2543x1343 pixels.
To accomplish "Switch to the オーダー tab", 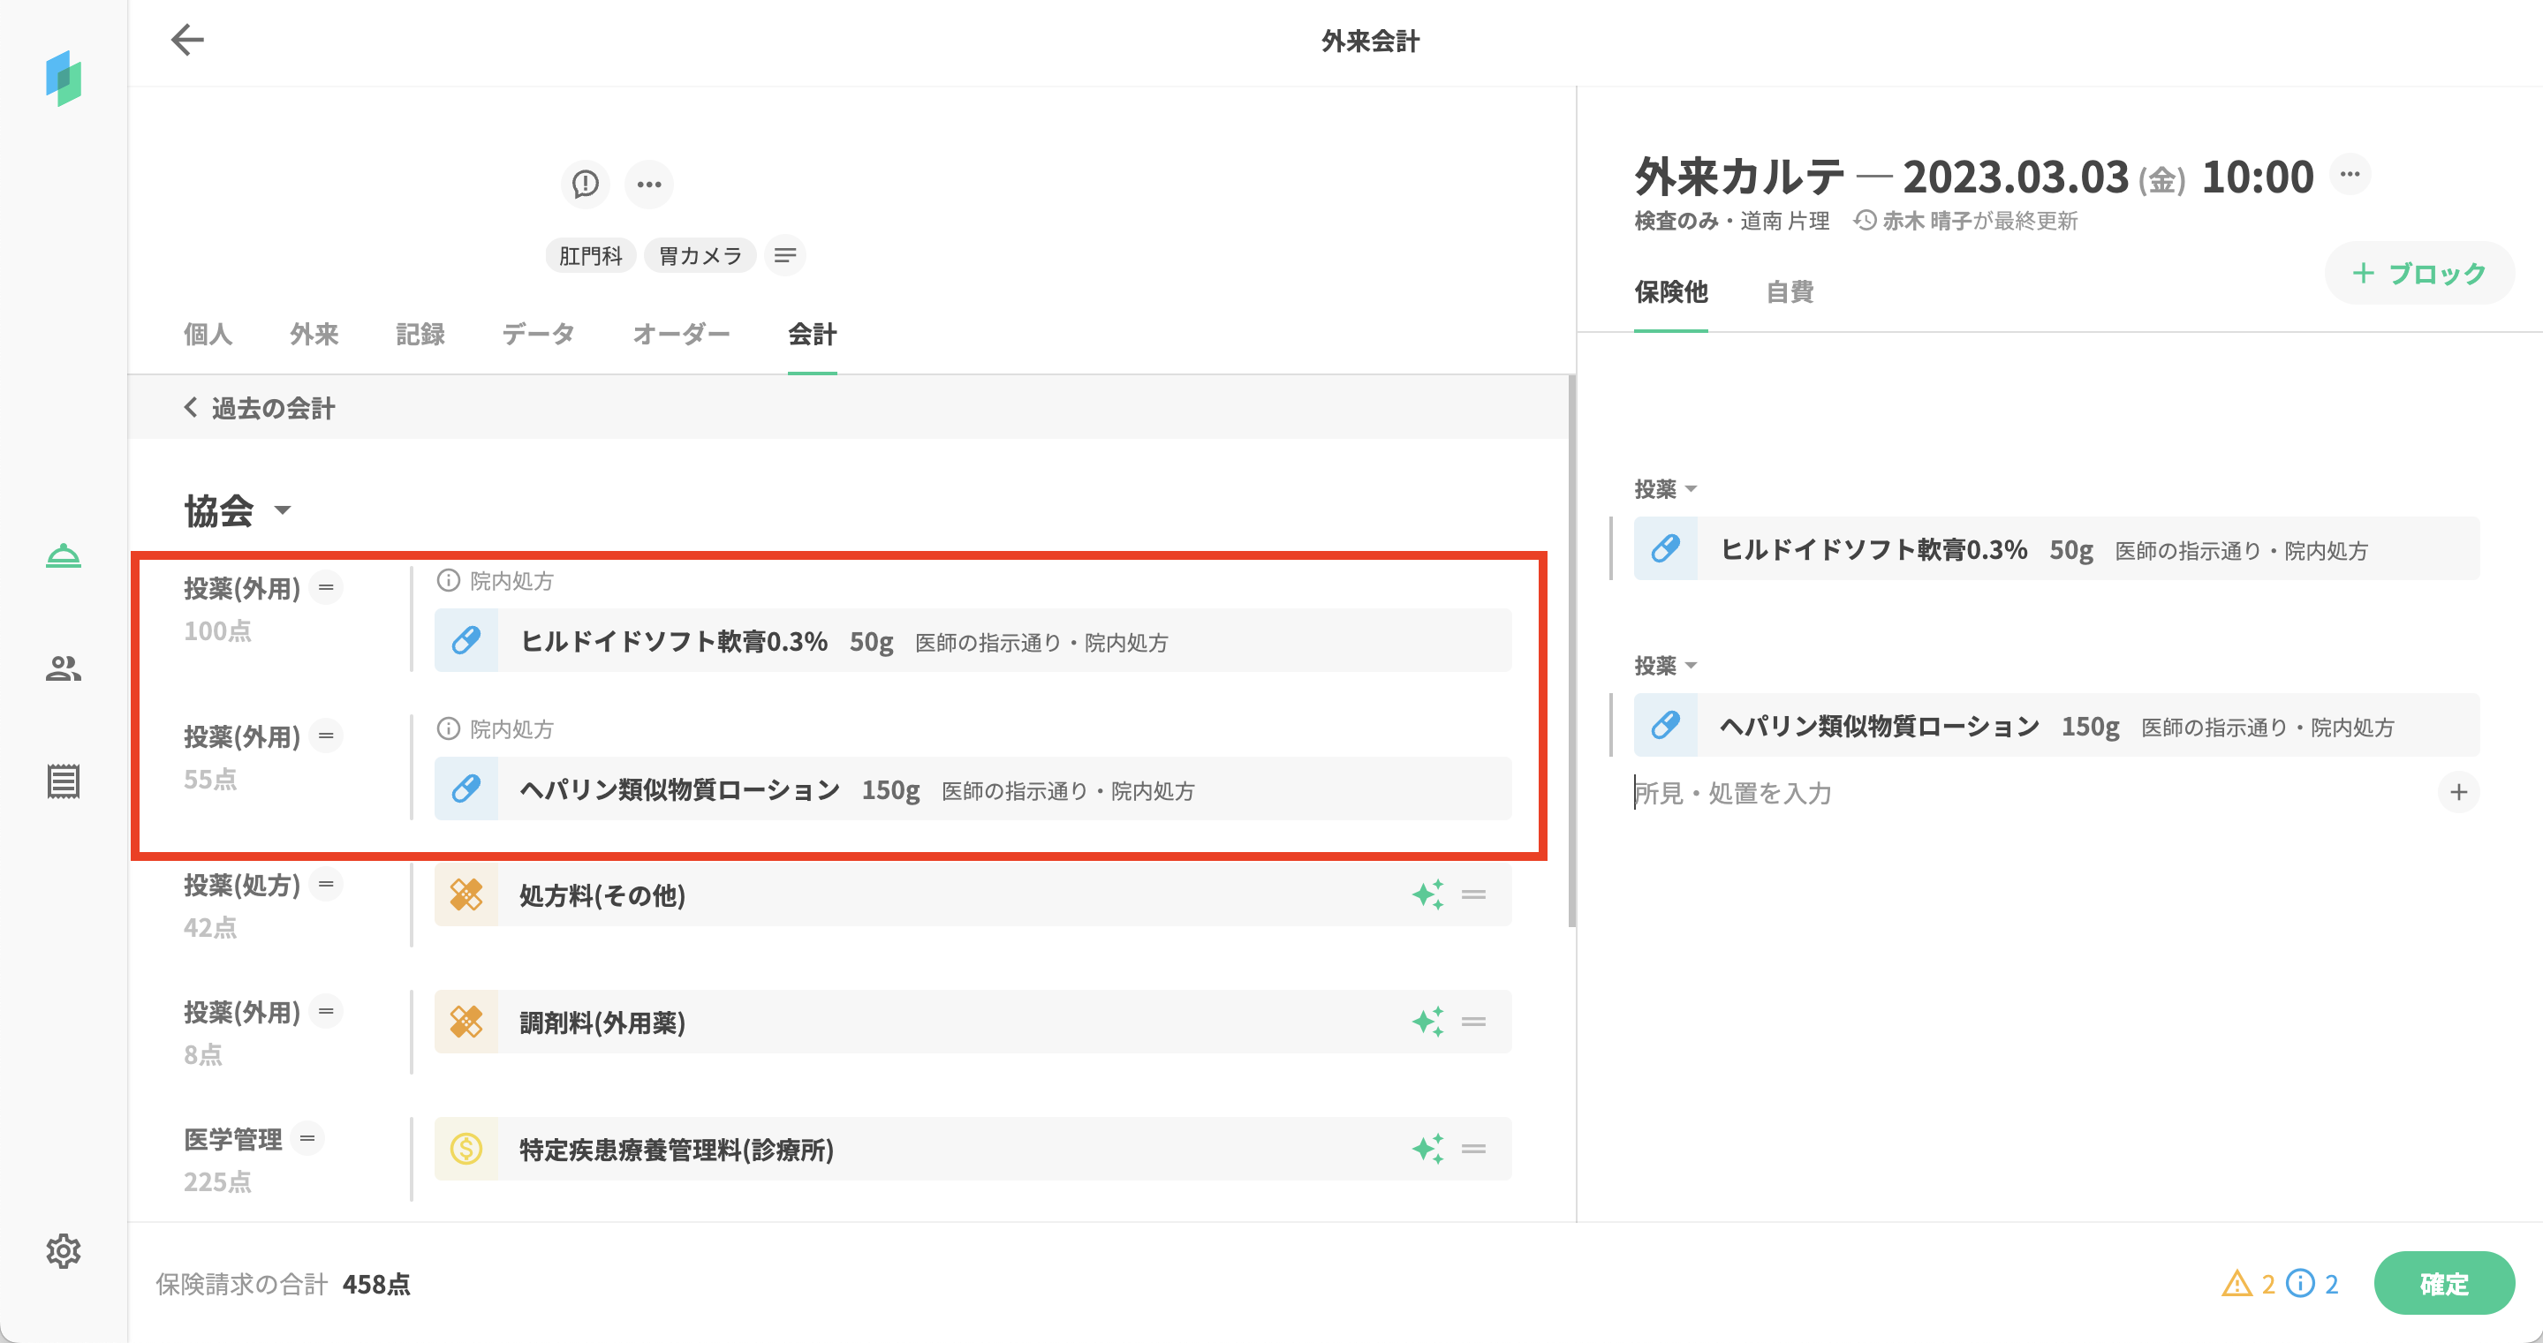I will pos(680,335).
